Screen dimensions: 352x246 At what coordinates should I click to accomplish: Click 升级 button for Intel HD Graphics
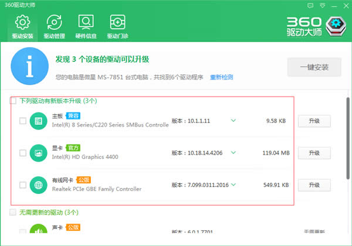(311, 153)
